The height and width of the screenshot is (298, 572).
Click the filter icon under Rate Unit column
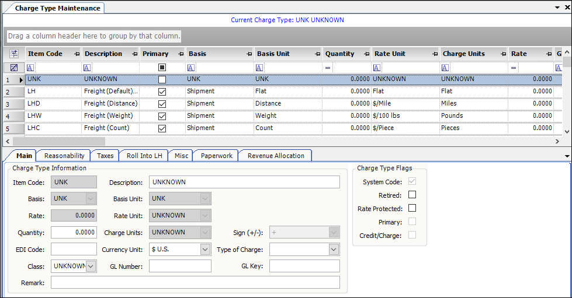(x=376, y=68)
